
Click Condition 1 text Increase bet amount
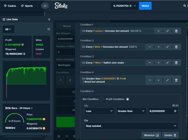coord(117,31)
